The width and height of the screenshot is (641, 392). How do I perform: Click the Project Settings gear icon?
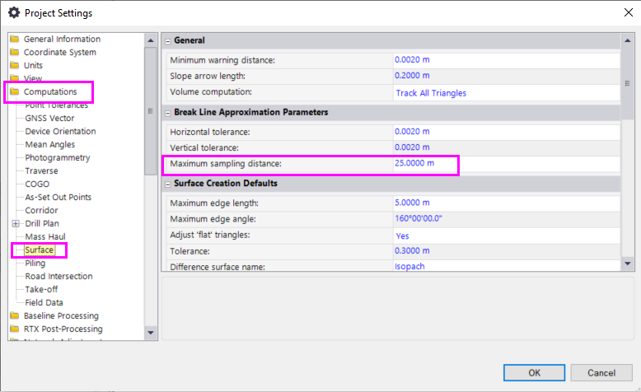pos(14,13)
